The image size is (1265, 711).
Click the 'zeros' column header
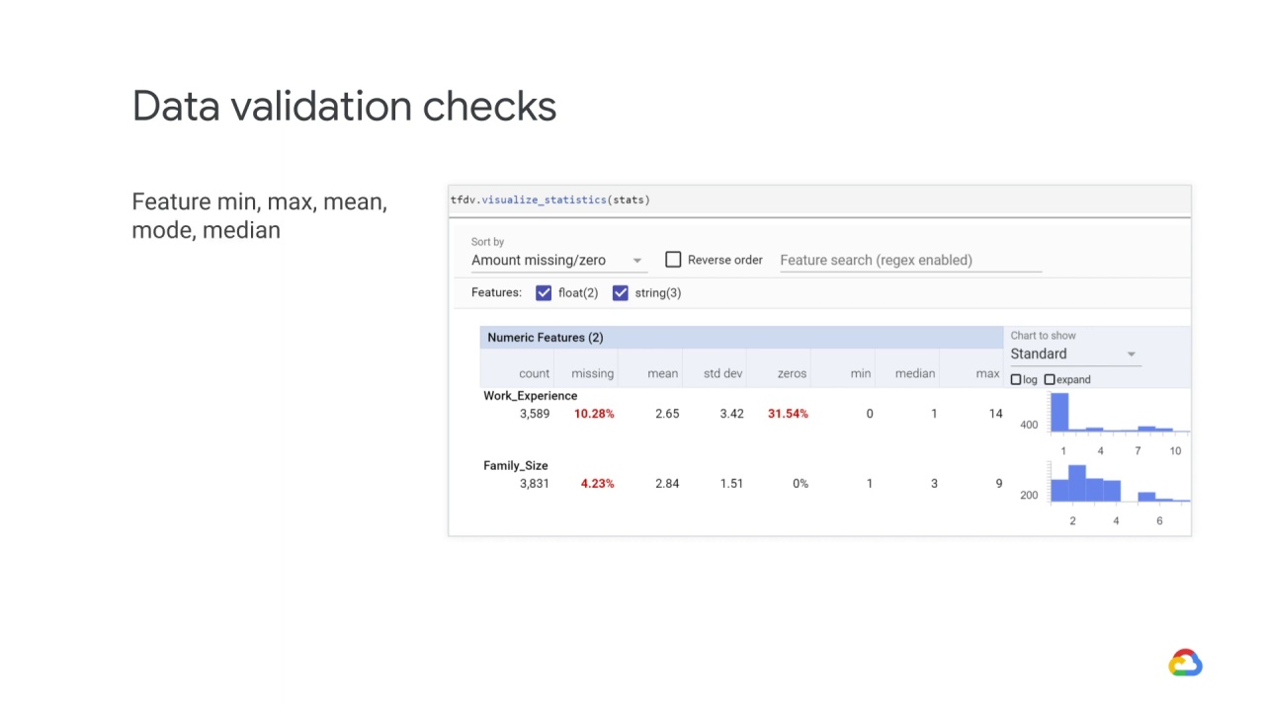point(792,374)
